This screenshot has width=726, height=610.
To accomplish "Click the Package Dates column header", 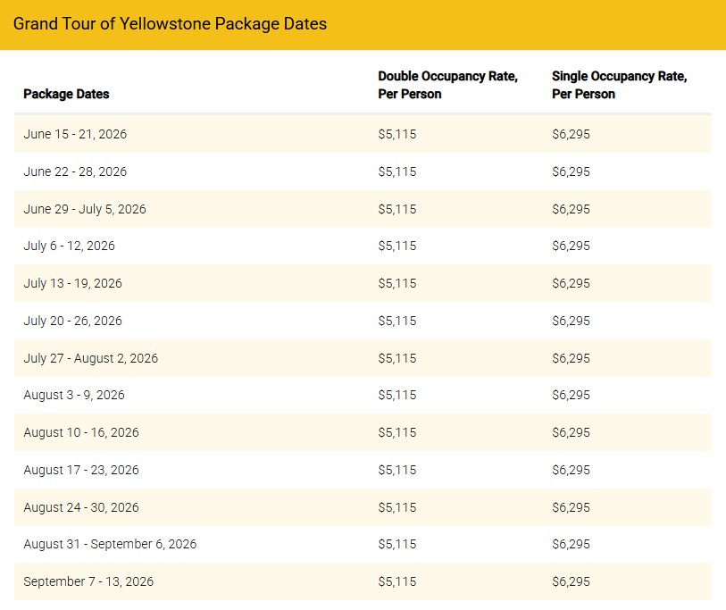I will pos(66,94).
